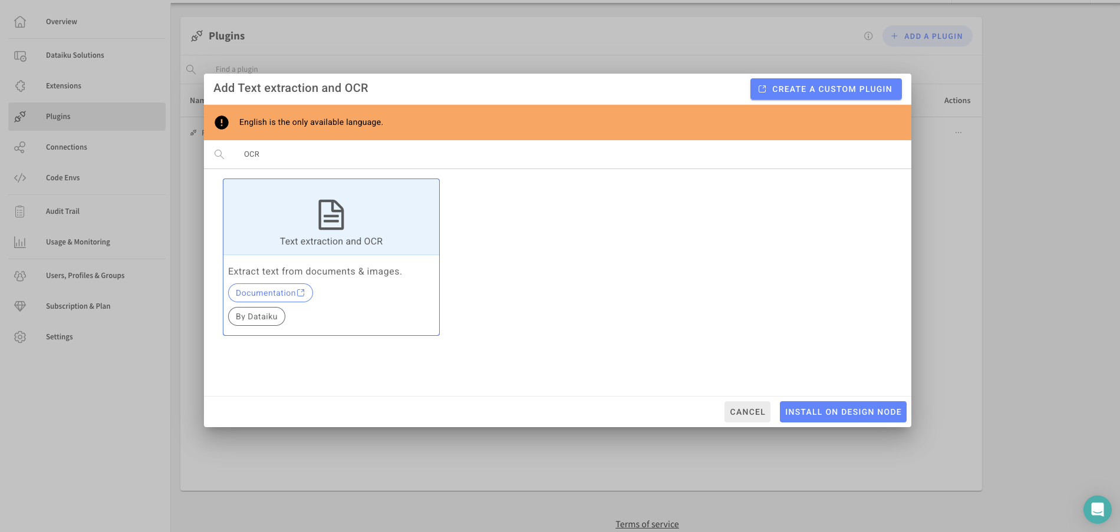Go to Overview in sidebar

tap(61, 22)
